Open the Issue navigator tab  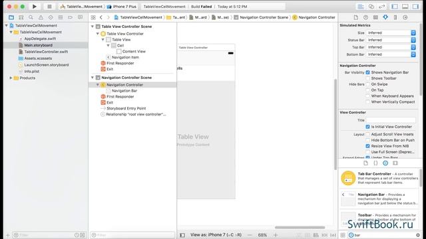coord(41,17)
